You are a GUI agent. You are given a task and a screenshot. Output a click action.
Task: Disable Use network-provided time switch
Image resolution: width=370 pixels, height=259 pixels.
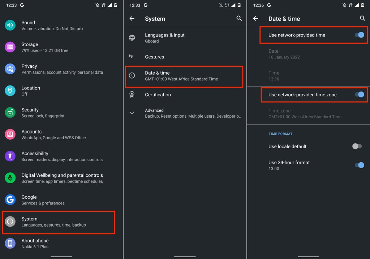tap(359, 35)
